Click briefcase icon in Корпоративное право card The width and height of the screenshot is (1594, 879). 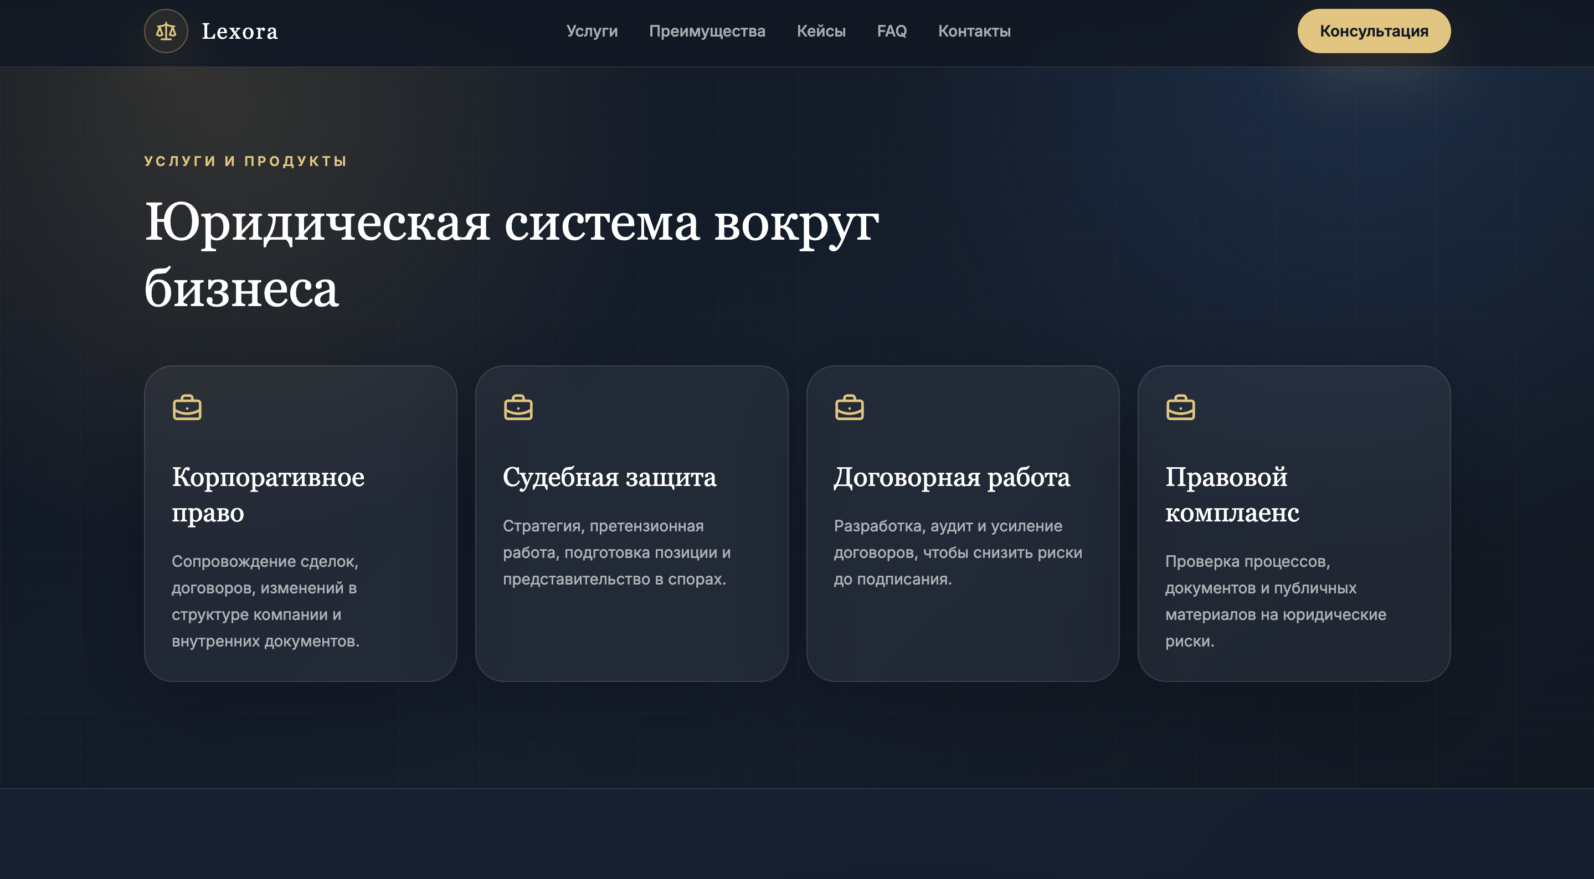click(187, 407)
